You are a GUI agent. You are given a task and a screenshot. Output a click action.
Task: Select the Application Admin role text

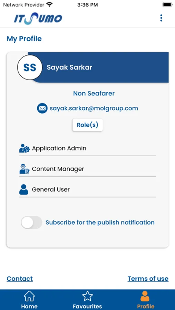coord(59,148)
